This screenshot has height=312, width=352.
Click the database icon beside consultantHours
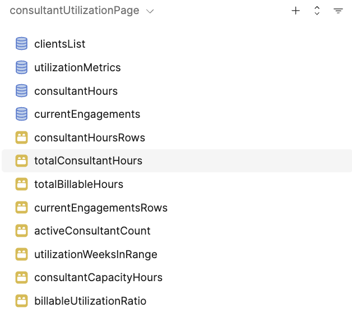(21, 91)
